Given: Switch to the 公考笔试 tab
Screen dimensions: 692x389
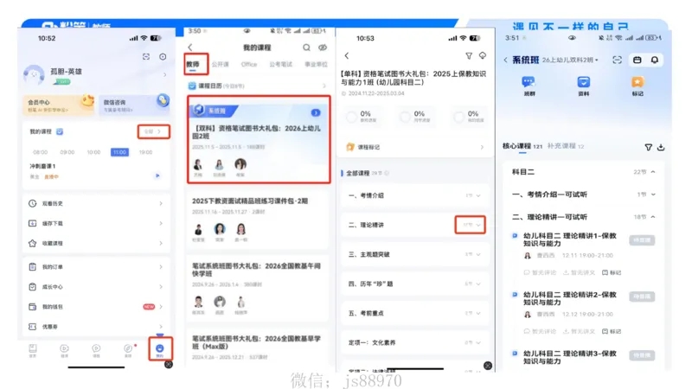Looking at the screenshot, I should (x=280, y=64).
